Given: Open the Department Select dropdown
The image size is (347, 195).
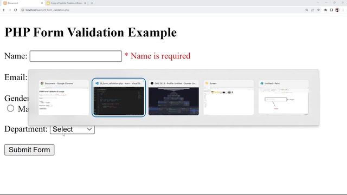Looking at the screenshot, I should tap(72, 129).
